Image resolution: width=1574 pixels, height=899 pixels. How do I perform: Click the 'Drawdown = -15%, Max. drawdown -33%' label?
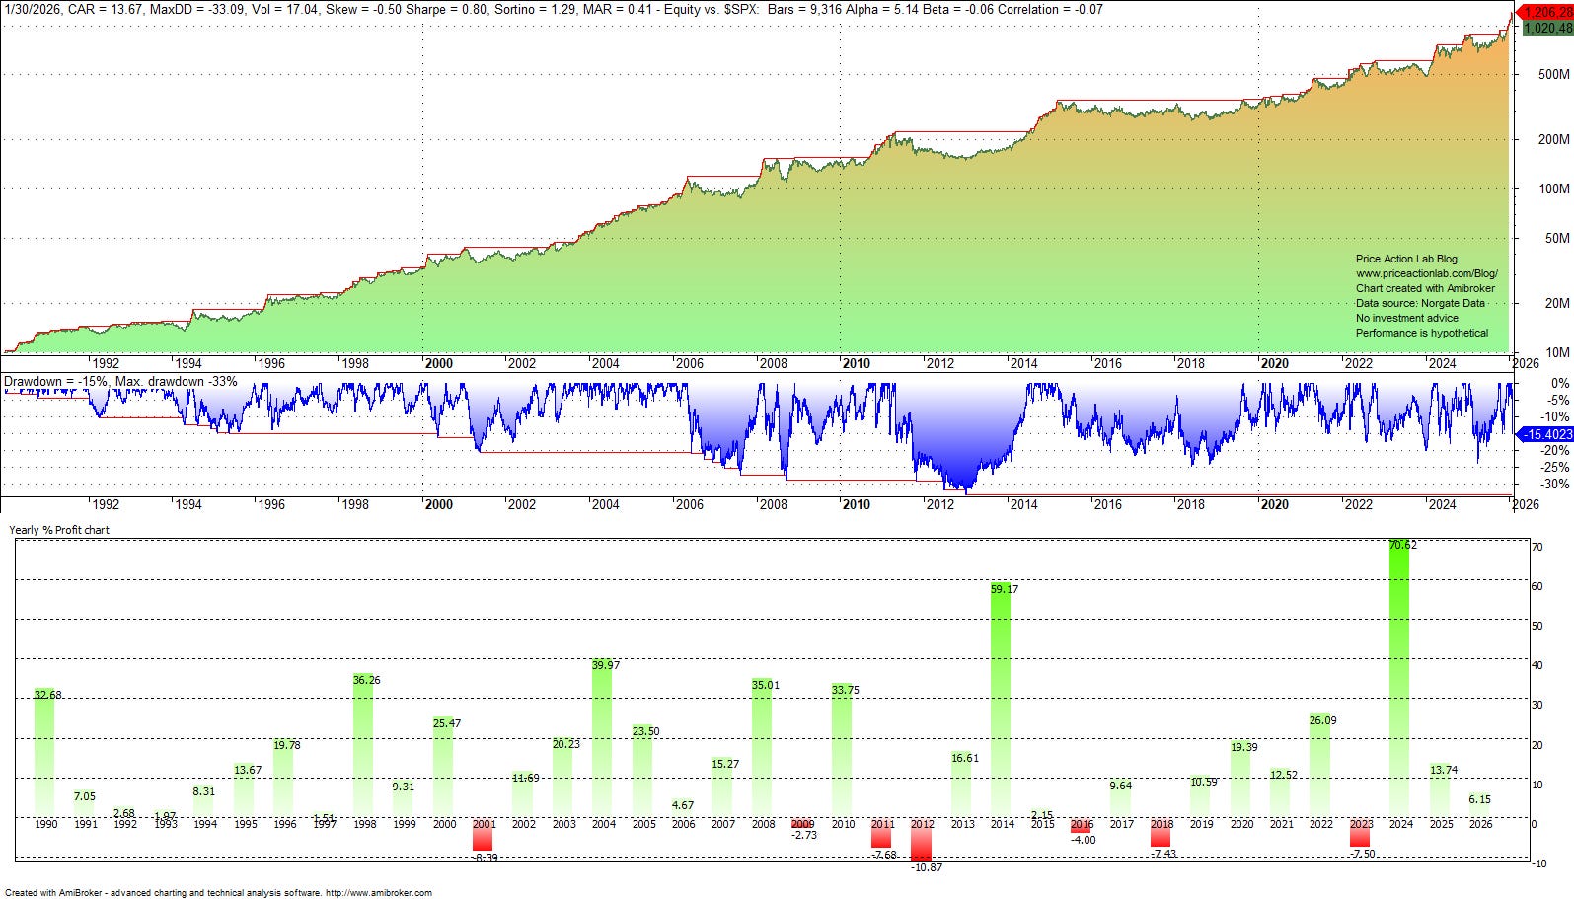pyautogui.click(x=120, y=381)
